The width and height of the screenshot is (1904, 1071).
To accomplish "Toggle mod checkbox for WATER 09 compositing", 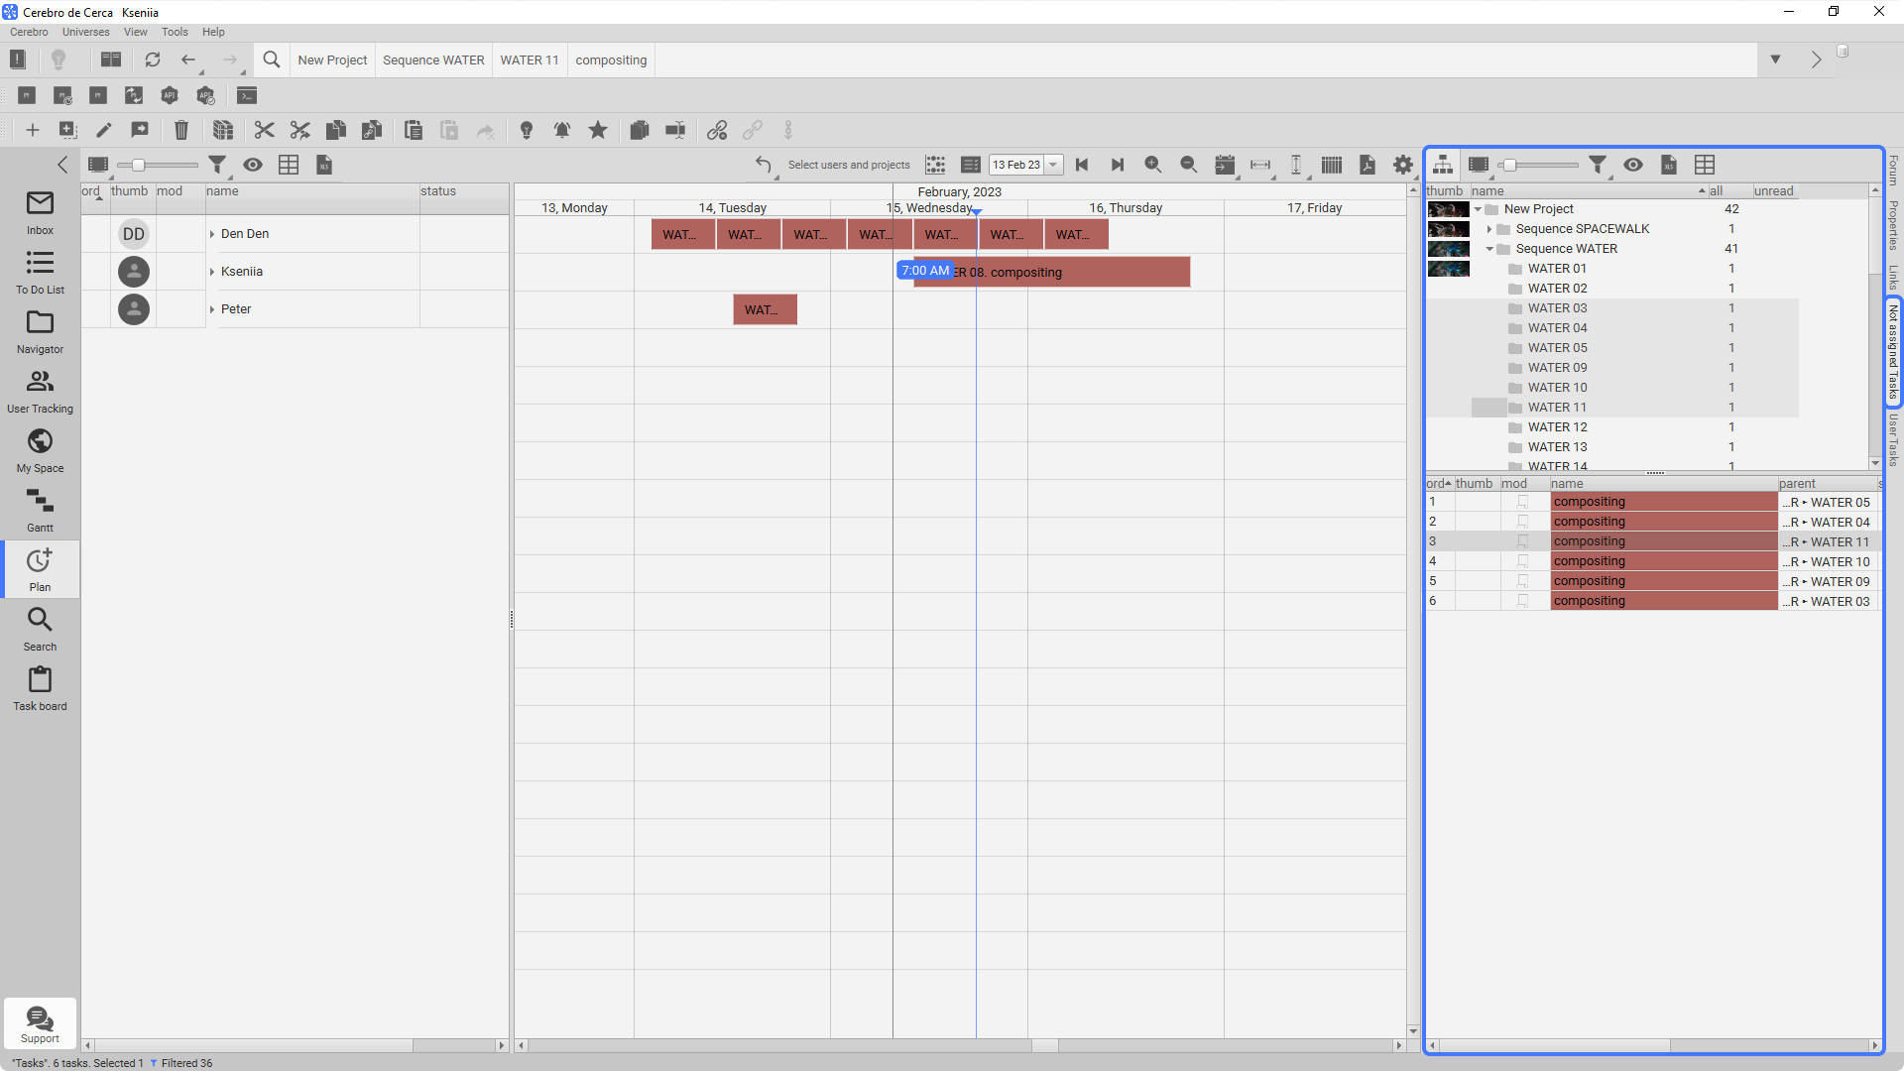I will 1522,581.
